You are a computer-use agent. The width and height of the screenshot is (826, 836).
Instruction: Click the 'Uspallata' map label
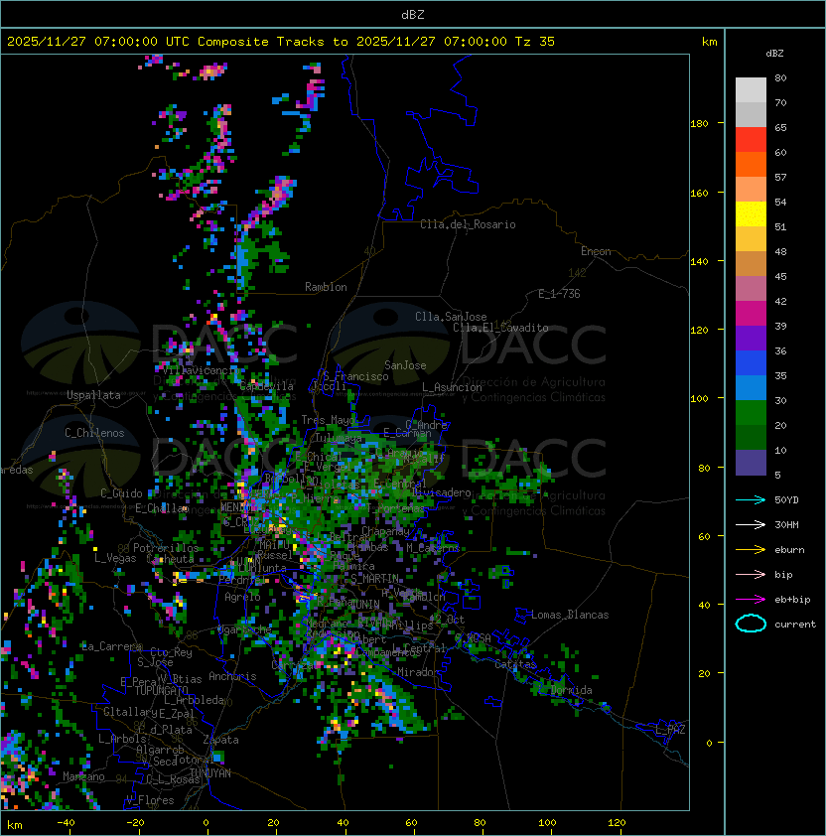[x=93, y=395]
